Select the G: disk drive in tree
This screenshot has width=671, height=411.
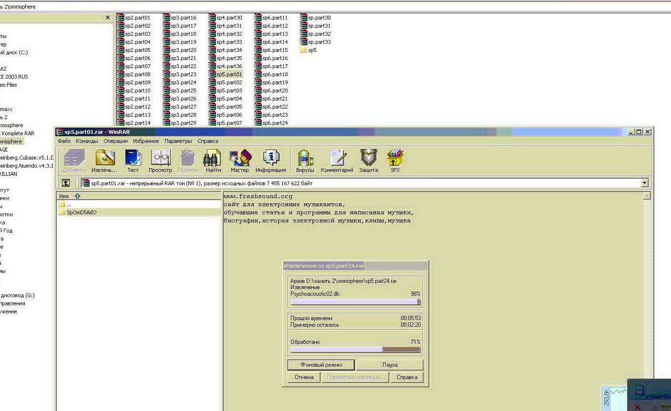(x=18, y=295)
